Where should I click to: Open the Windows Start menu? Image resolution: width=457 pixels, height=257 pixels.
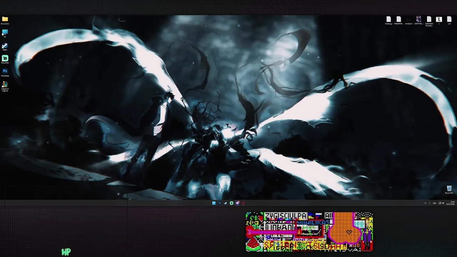(214, 203)
